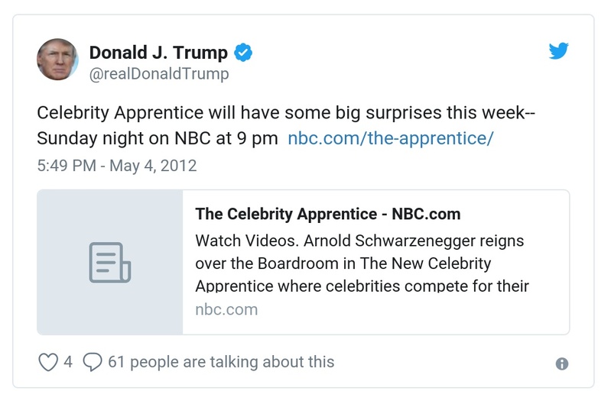Click "Apprentice where celebrities compete" card line

click(362, 286)
